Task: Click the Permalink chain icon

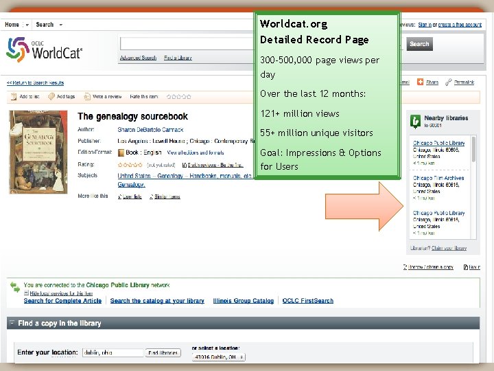Action: click(448, 82)
